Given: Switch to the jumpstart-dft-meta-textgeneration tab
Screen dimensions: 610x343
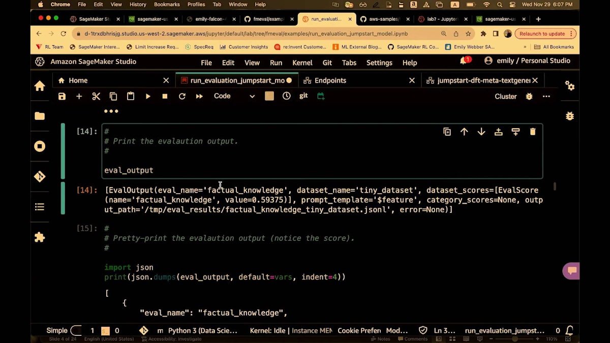Looking at the screenshot, I should [483, 80].
